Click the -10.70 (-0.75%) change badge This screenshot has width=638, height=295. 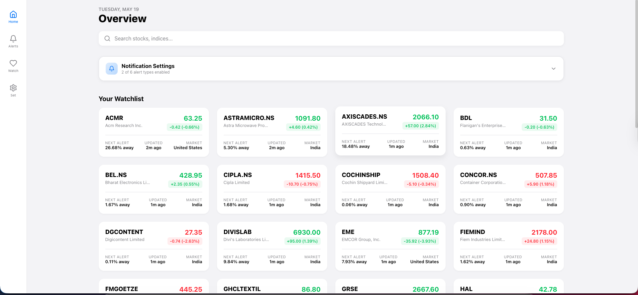coord(302,184)
